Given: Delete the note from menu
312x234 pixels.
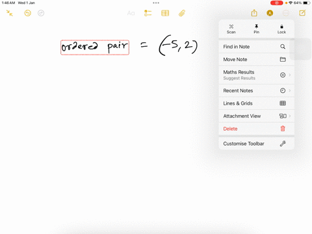Looking at the screenshot, I should click(x=257, y=129).
